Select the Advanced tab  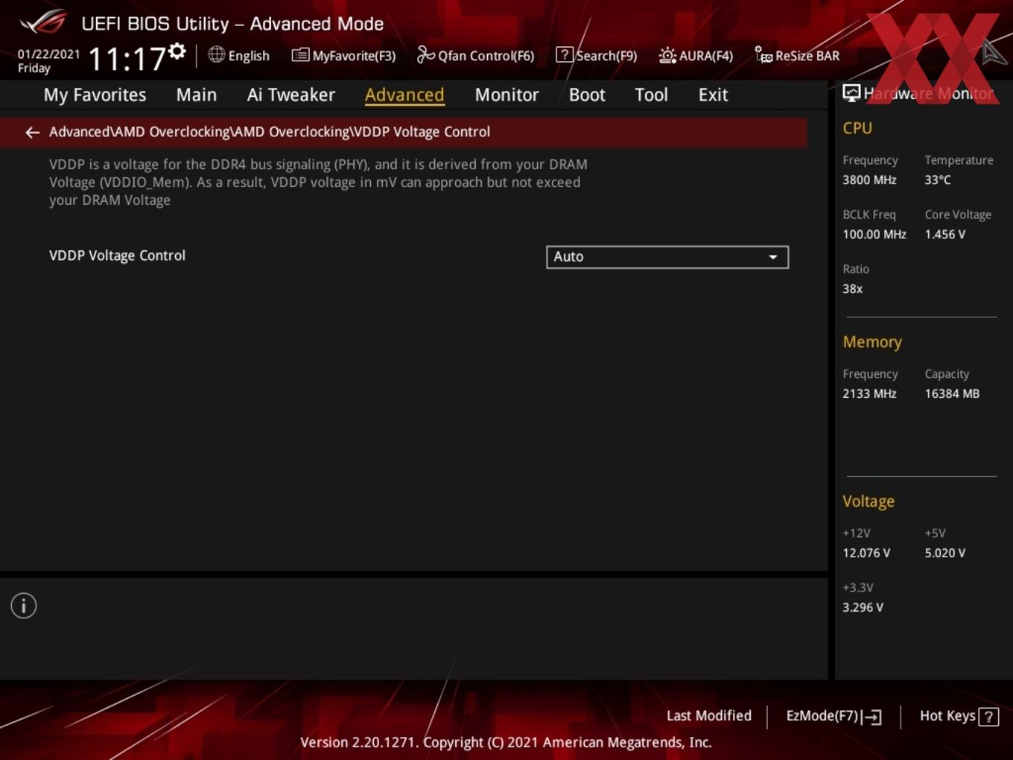click(404, 95)
